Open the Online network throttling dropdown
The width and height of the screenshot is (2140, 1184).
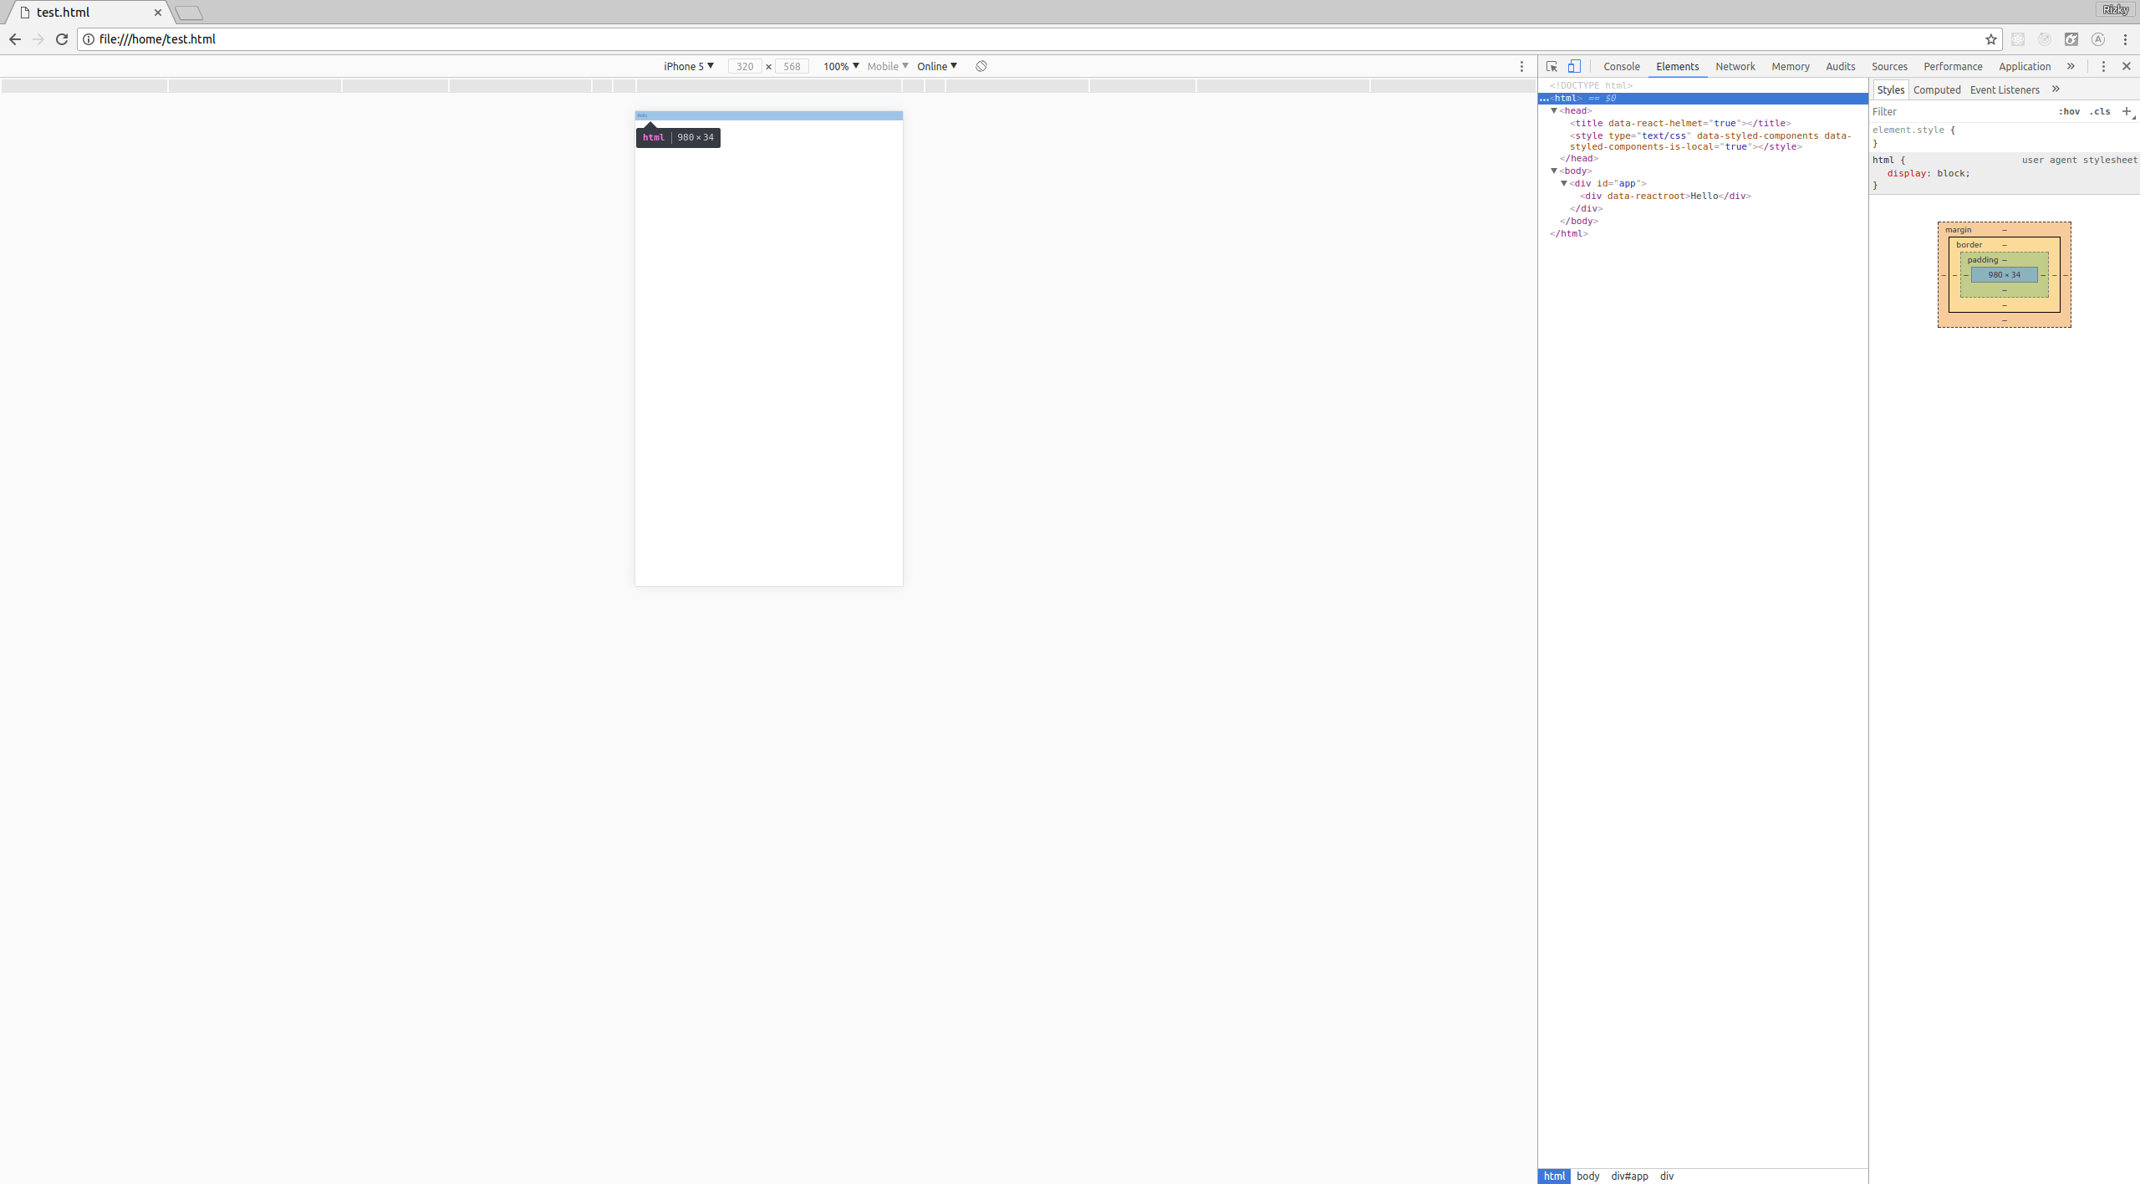(936, 66)
